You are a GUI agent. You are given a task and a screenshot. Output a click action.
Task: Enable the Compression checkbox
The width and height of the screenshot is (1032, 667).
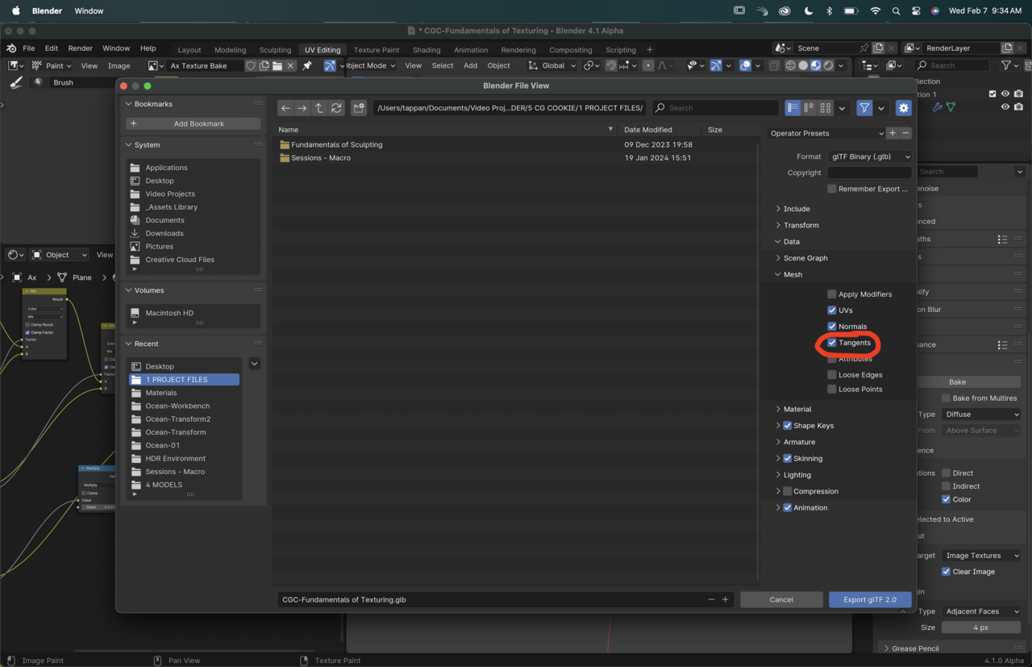click(x=788, y=491)
